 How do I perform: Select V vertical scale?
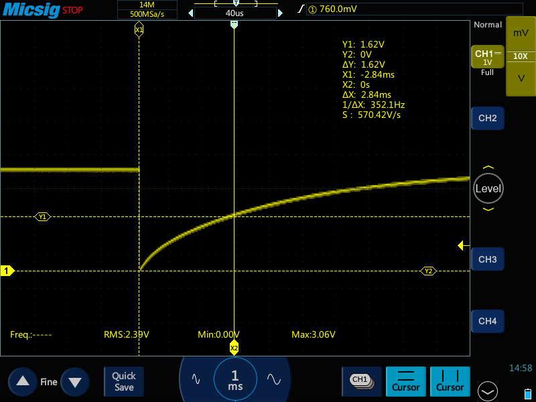tap(521, 78)
